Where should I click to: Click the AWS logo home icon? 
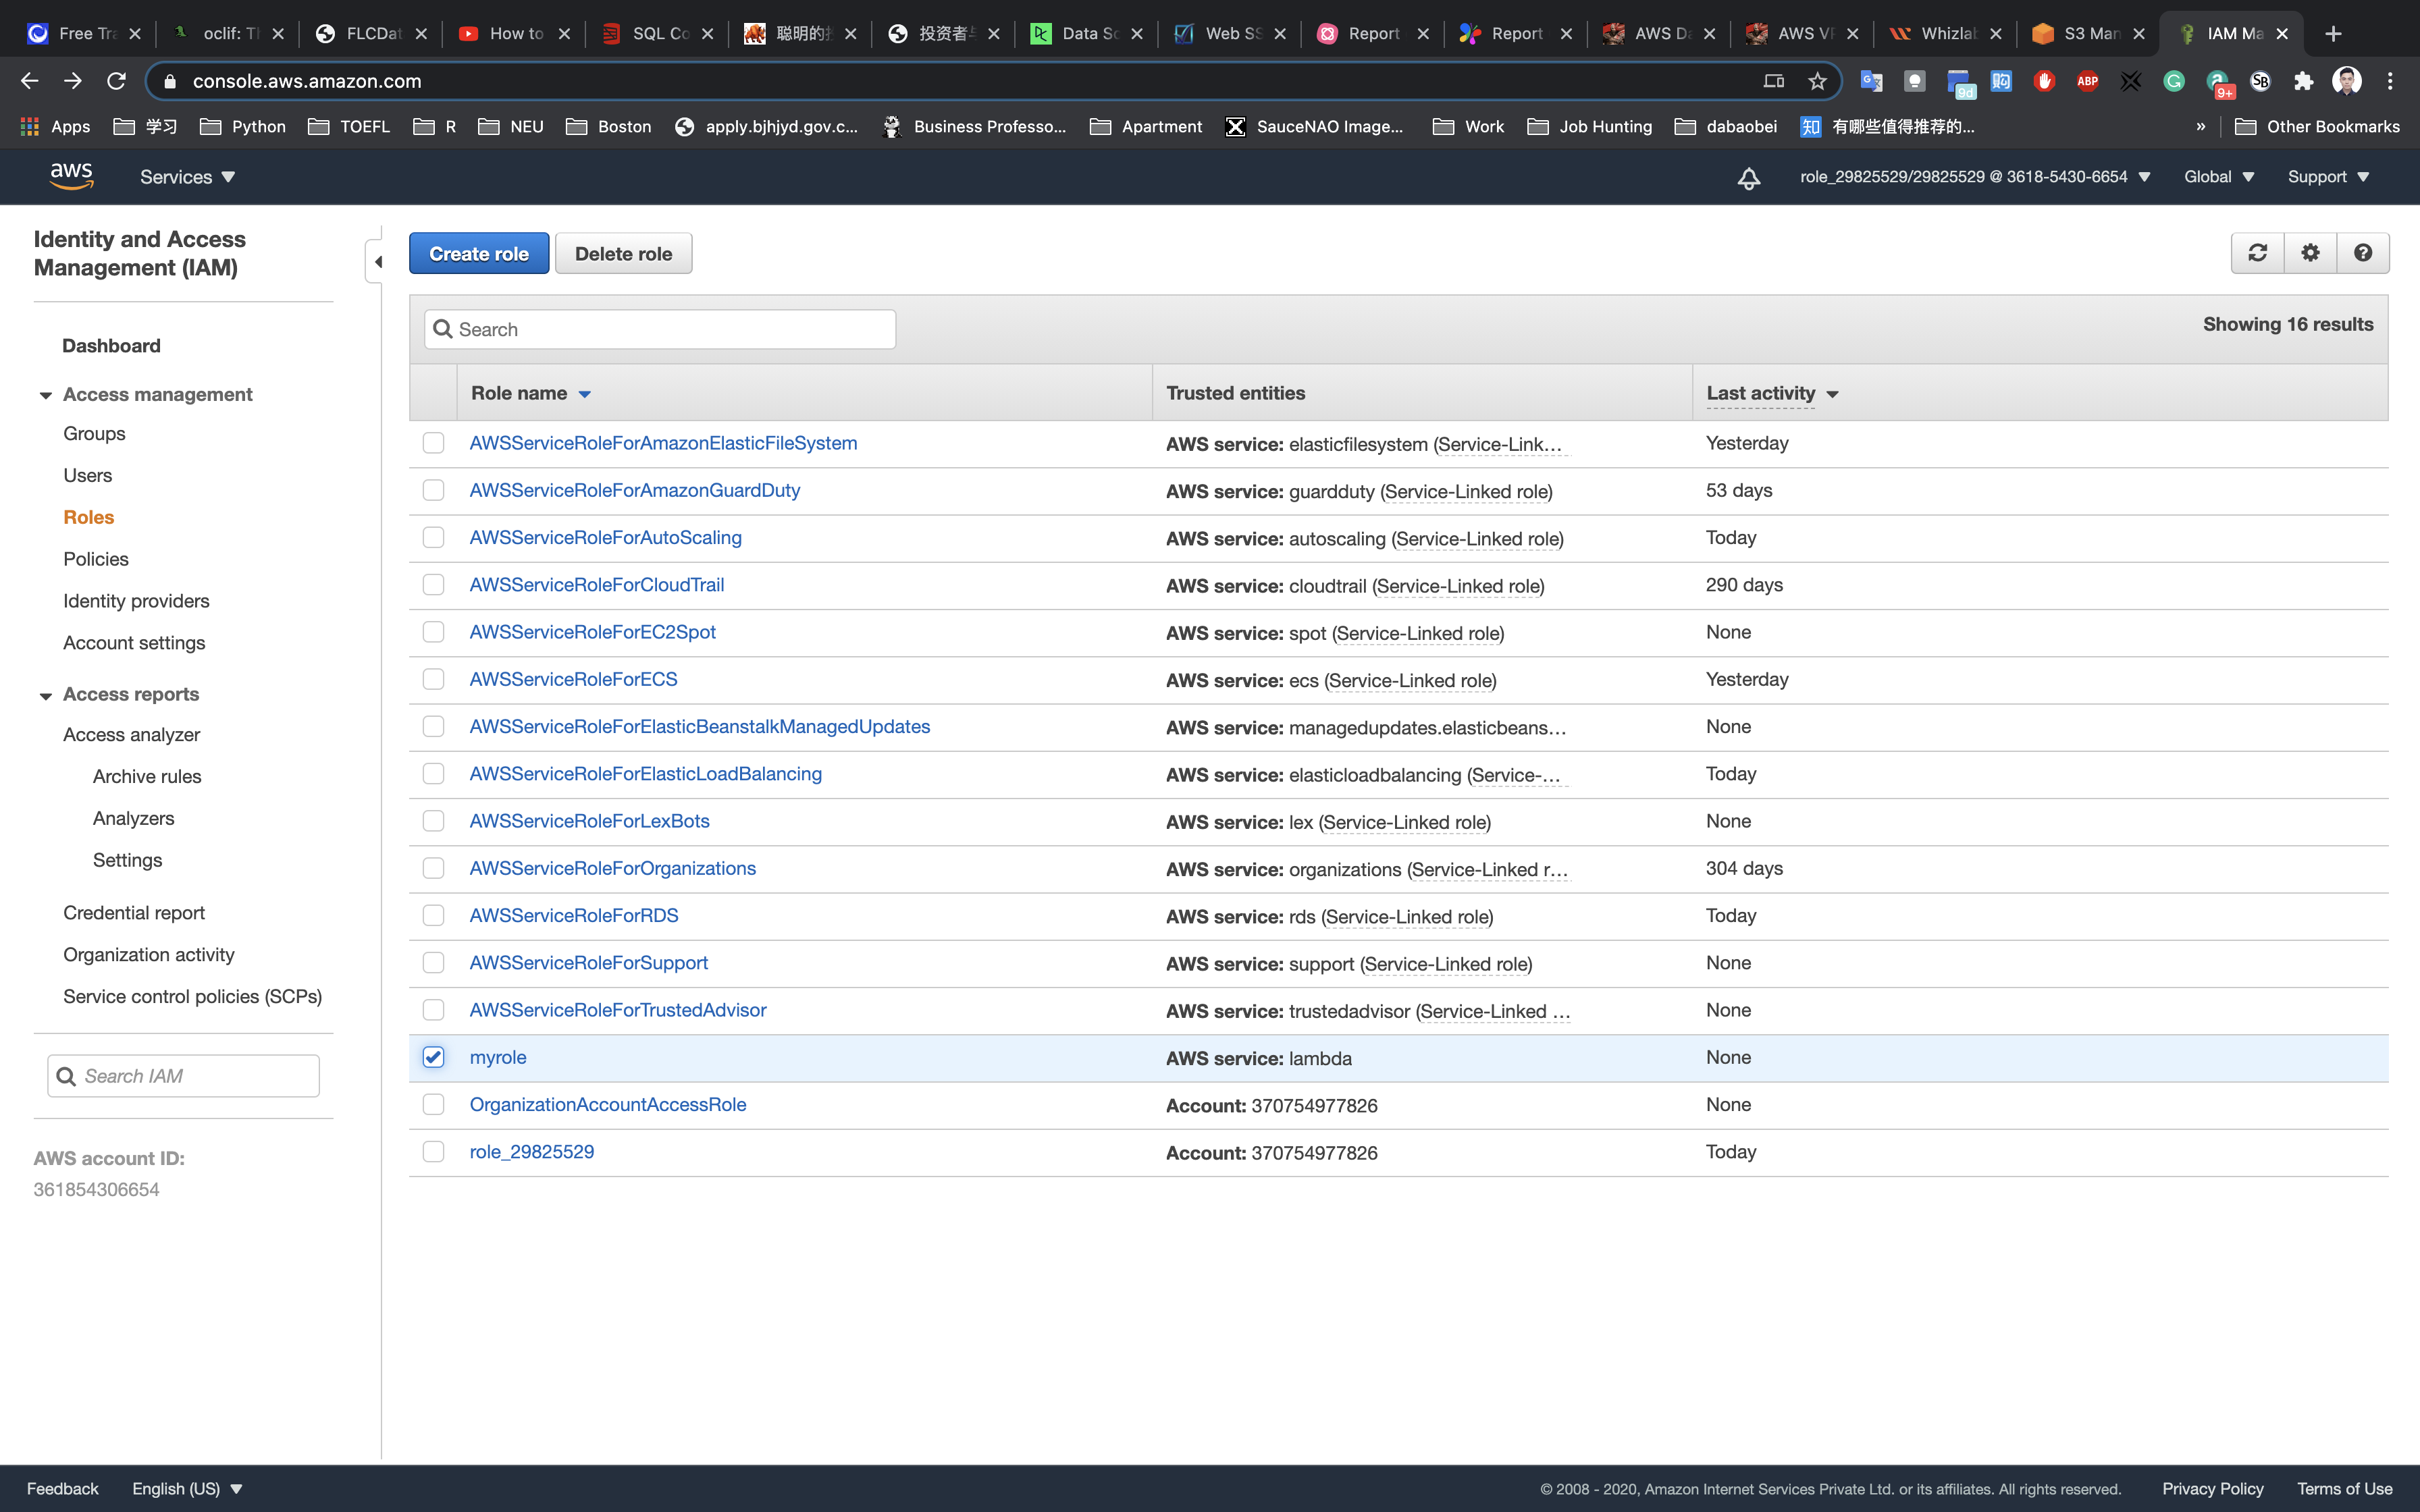tap(71, 176)
